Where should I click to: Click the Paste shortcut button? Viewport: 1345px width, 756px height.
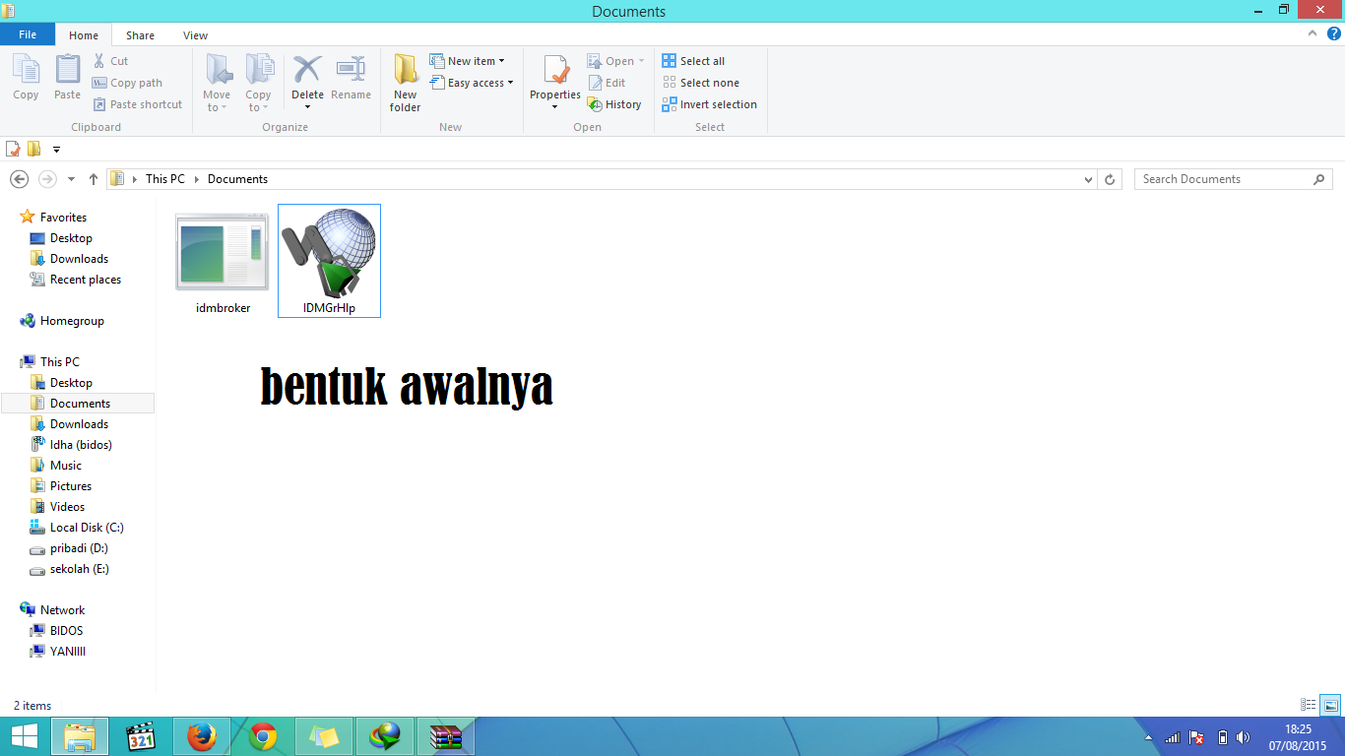point(138,104)
